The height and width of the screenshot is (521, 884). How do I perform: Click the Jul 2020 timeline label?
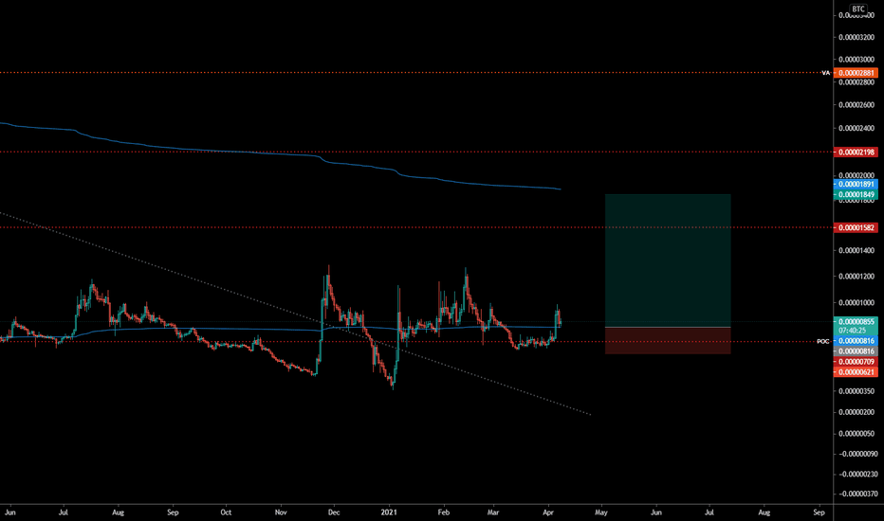click(64, 512)
